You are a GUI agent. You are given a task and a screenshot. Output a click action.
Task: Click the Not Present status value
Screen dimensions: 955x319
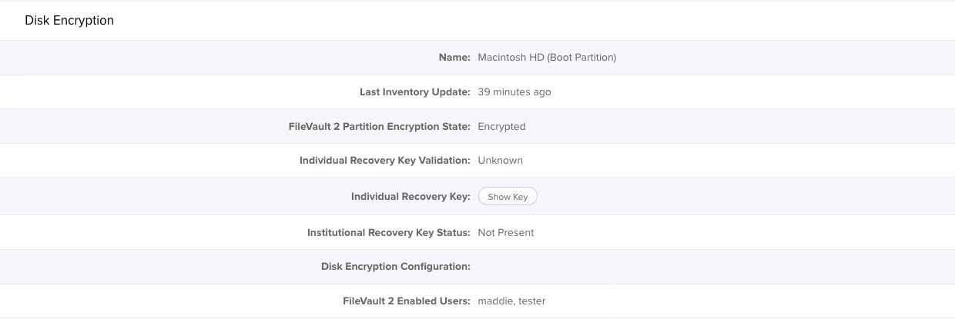pyautogui.click(x=505, y=232)
